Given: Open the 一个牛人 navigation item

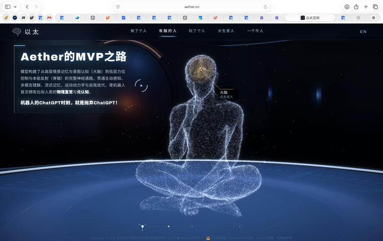Looking at the screenshot, I should click(x=255, y=31).
